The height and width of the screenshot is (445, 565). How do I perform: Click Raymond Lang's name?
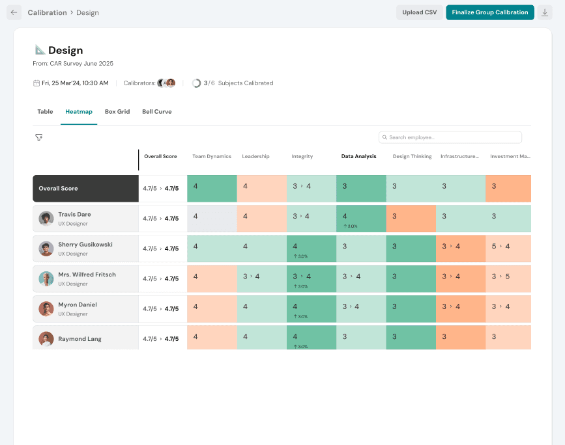(x=80, y=339)
